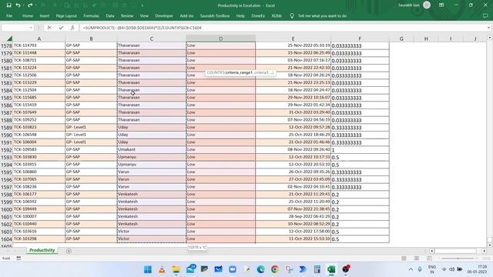The width and height of the screenshot is (493, 277).
Task: Open the Insert ribbon tab
Action: tap(45, 15)
